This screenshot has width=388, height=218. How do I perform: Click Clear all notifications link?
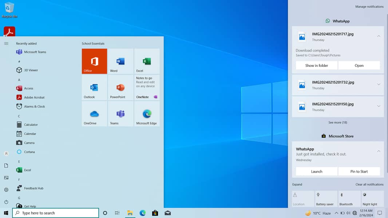pyautogui.click(x=369, y=185)
